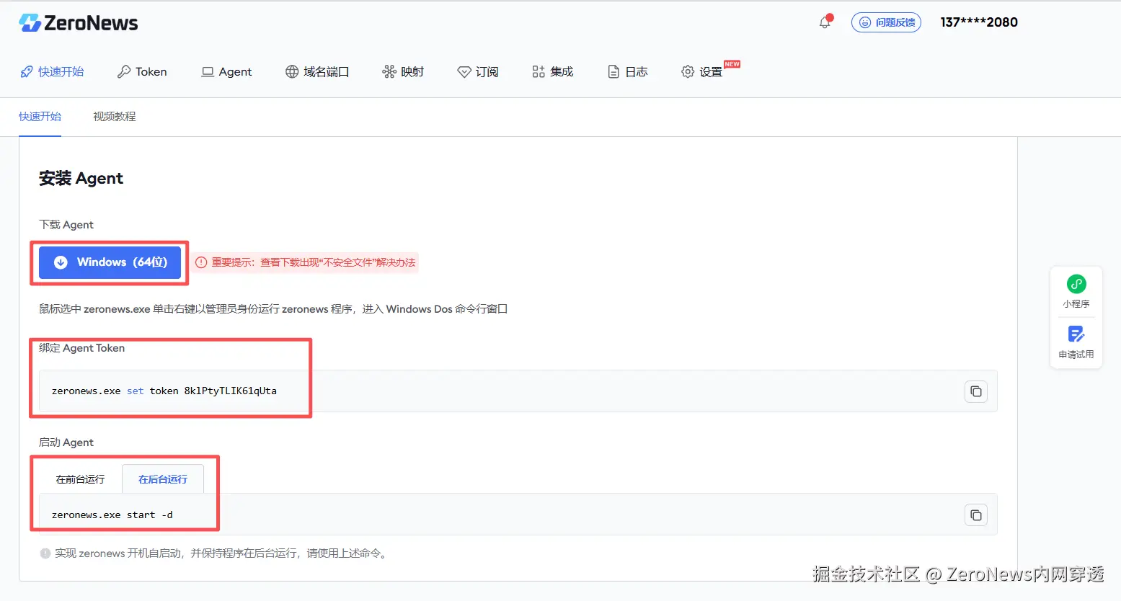Click the NEW badge on 设置
The height and width of the screenshot is (601, 1121).
732,64
